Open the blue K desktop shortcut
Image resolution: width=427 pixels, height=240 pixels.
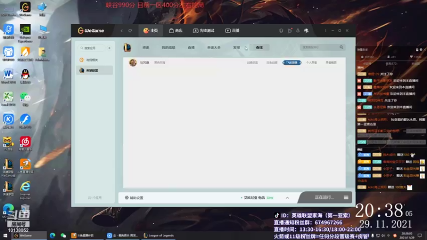tap(8, 121)
